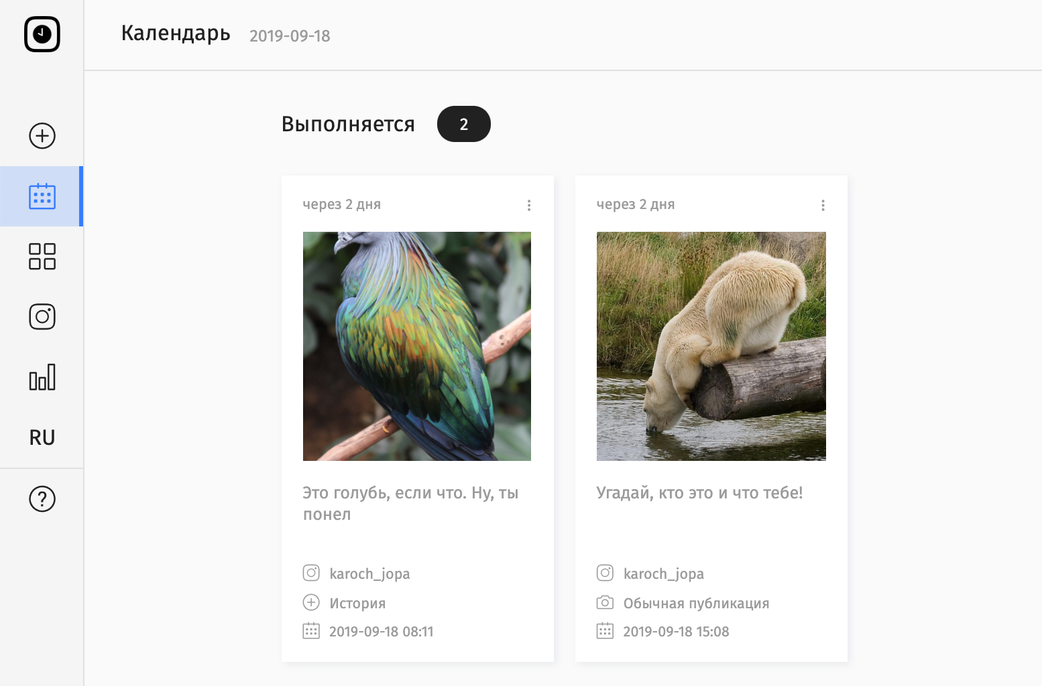Click the polar bear photo thumbnail
Screen dimensions: 1042x686
711,346
